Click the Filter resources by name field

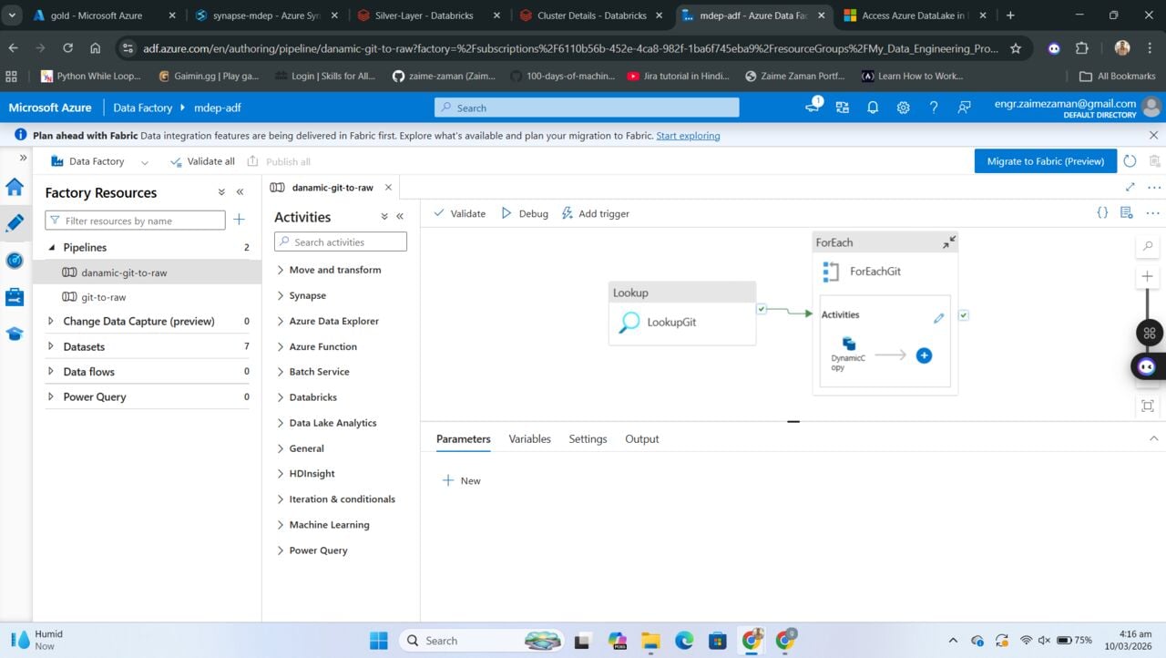click(x=135, y=221)
